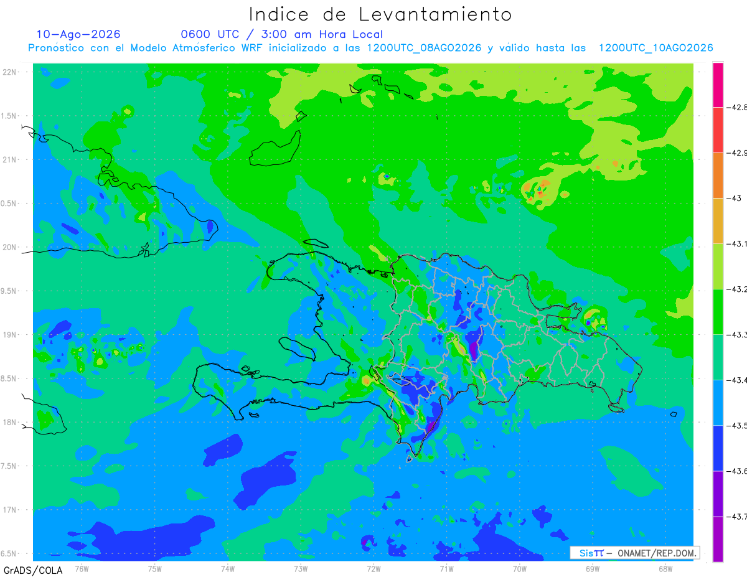Click the '-42.9' color bar value
747x577 pixels.
pyautogui.click(x=736, y=153)
